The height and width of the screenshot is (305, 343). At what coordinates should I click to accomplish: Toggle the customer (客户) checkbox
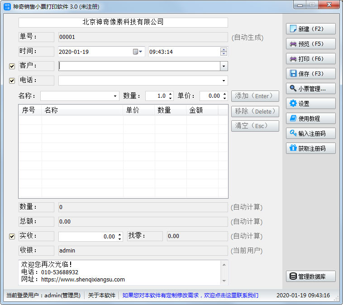click(12, 66)
